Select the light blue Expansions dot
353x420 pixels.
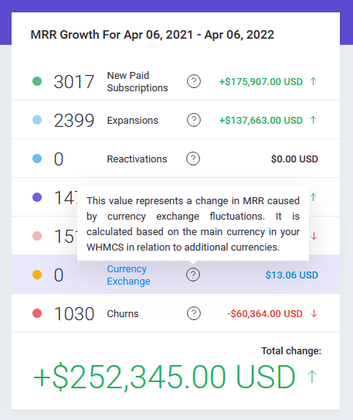point(37,120)
